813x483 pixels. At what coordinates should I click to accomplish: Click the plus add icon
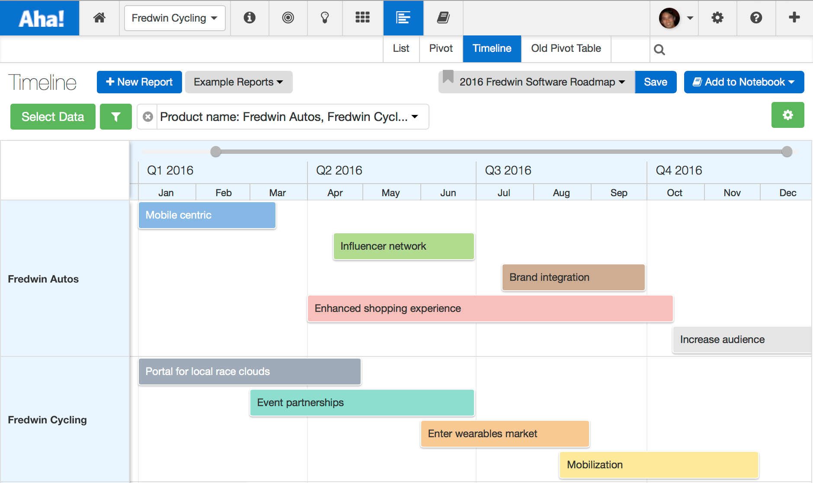click(794, 17)
